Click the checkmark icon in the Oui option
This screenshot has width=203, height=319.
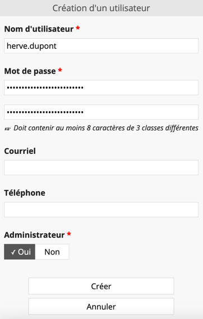click(13, 252)
